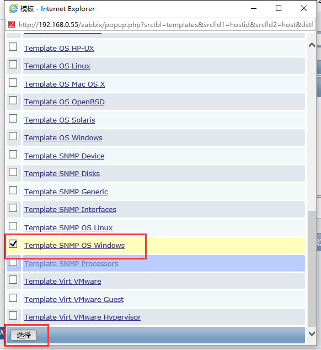Open the Template Virt VMware link
This screenshot has height=350, width=321.
pyautogui.click(x=63, y=281)
